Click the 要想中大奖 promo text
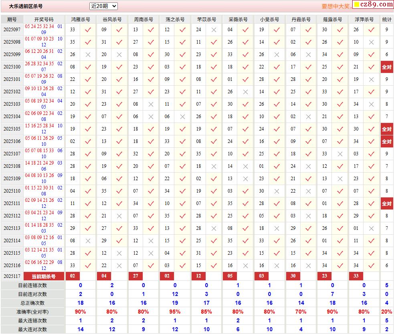Screen dimensions: 394x334 pyautogui.click(x=336, y=6)
